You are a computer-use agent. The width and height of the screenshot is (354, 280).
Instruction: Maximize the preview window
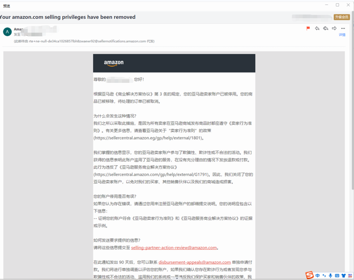[x=337, y=5]
